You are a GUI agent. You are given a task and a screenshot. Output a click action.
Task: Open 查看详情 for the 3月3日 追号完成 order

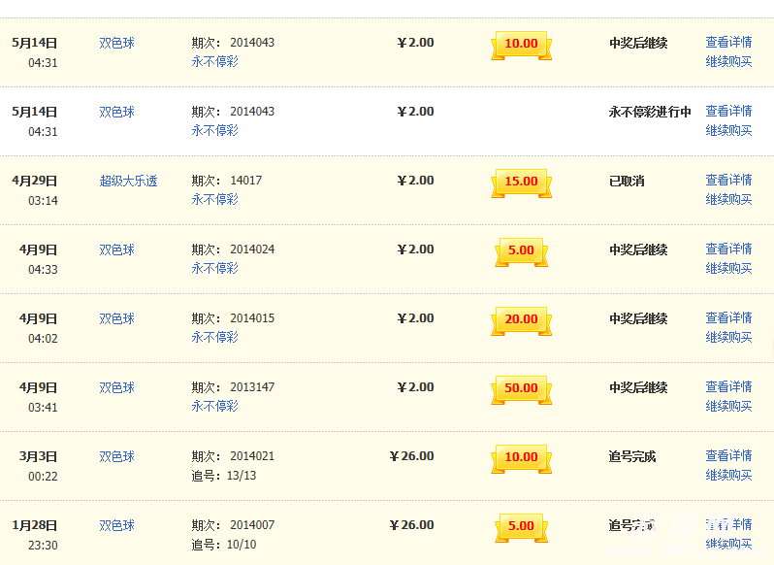point(728,455)
